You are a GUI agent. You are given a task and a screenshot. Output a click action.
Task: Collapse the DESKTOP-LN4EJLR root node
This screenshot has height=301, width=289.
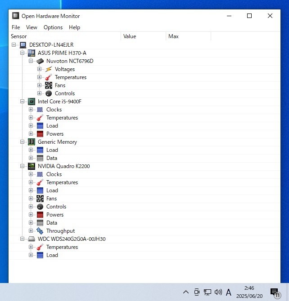coord(14,45)
